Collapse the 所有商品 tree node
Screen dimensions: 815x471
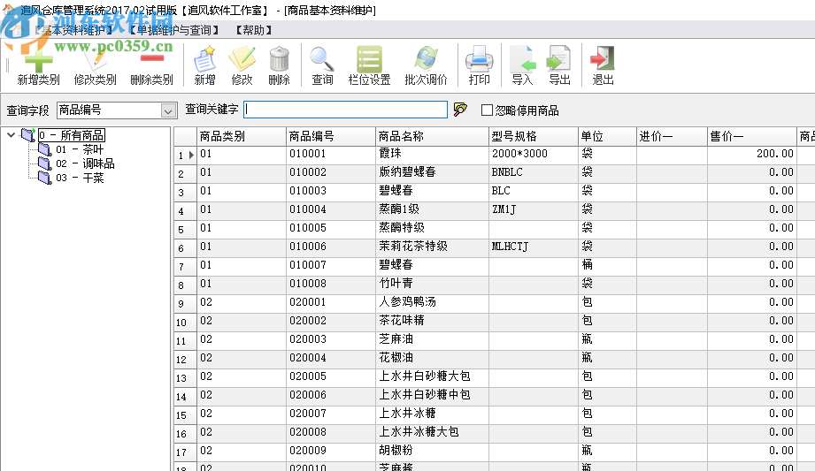[x=11, y=135]
